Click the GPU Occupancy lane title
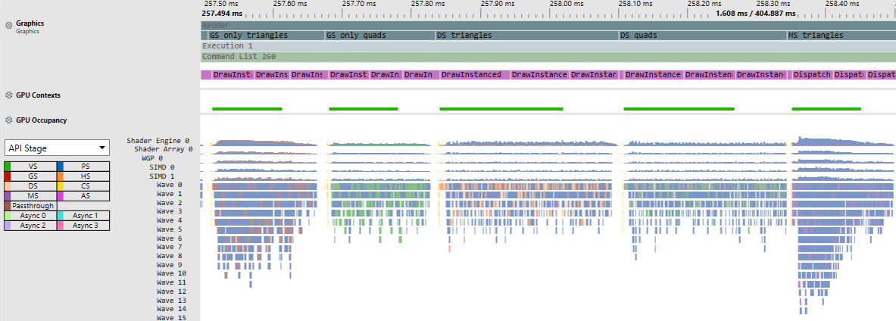This screenshot has height=321, width=896. point(42,120)
